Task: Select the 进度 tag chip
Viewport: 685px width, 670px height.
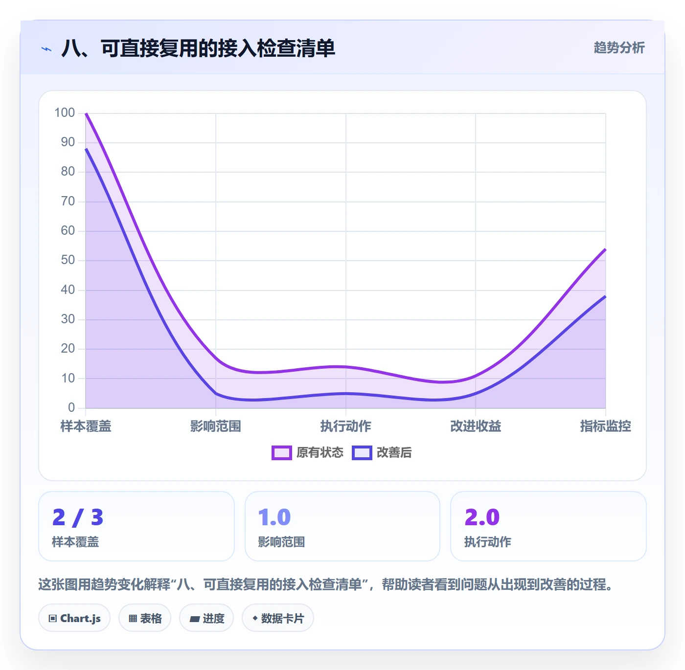Action: point(206,618)
